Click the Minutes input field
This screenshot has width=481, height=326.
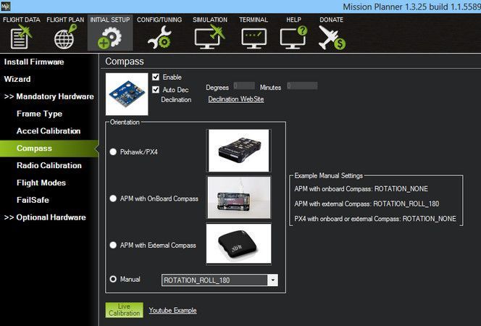(x=302, y=86)
